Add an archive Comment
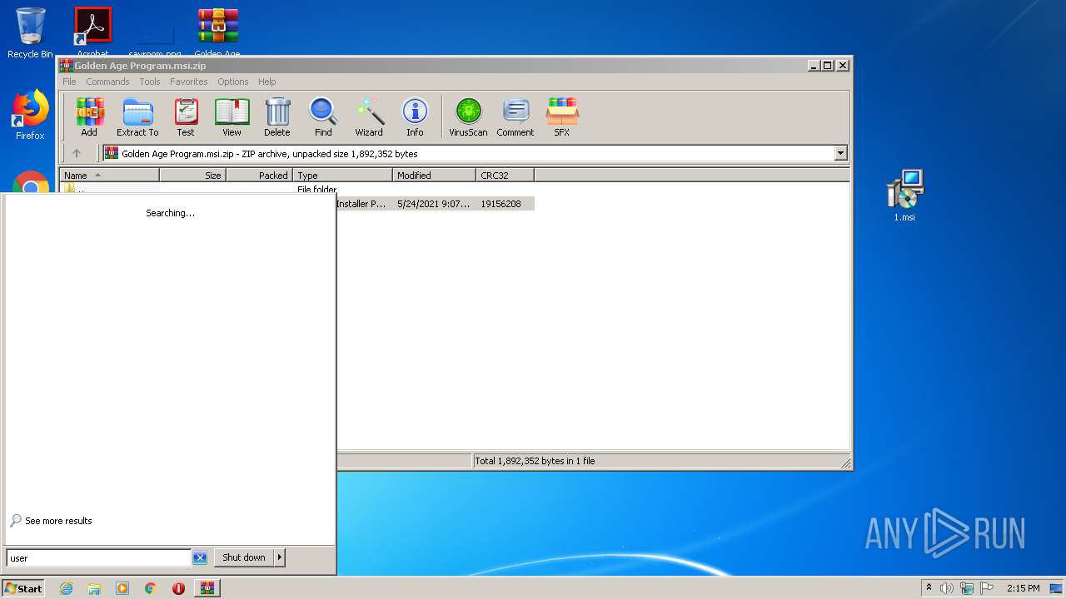This screenshot has width=1066, height=599. pyautogui.click(x=516, y=117)
